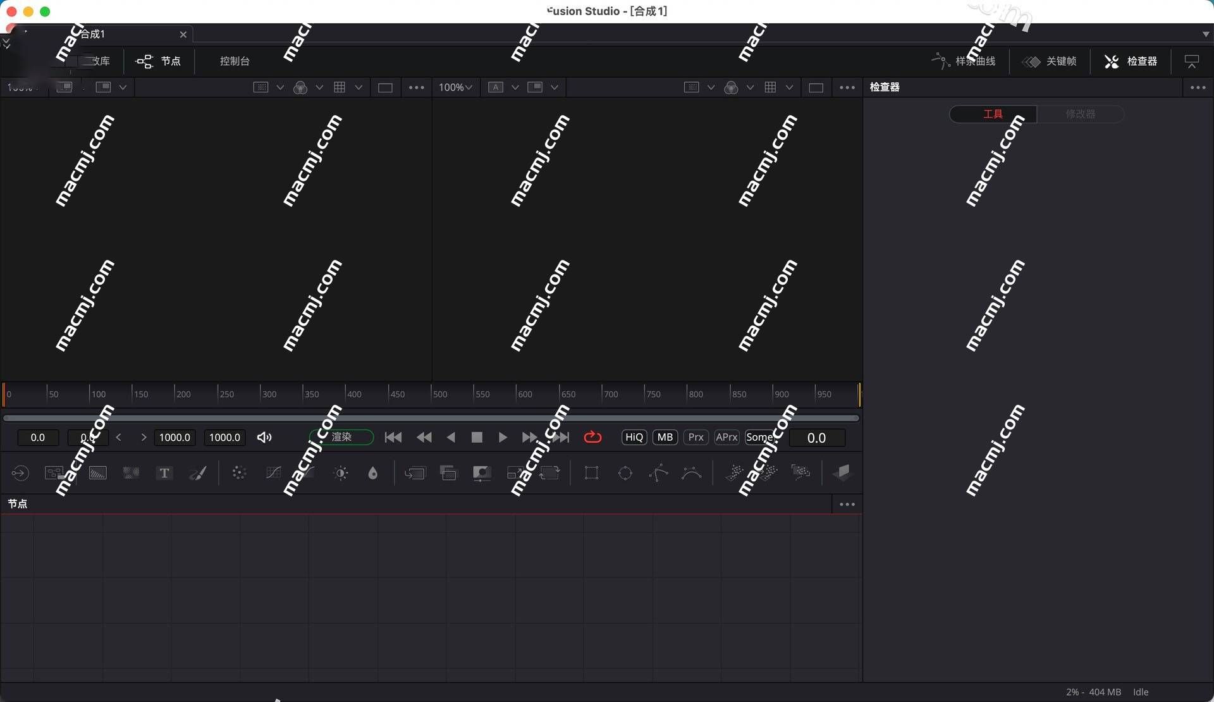Click the green 渲染 render button
Image resolution: width=1214 pixels, height=702 pixels.
tap(341, 437)
